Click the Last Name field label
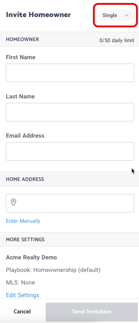The height and width of the screenshot is (323, 139). [20, 97]
